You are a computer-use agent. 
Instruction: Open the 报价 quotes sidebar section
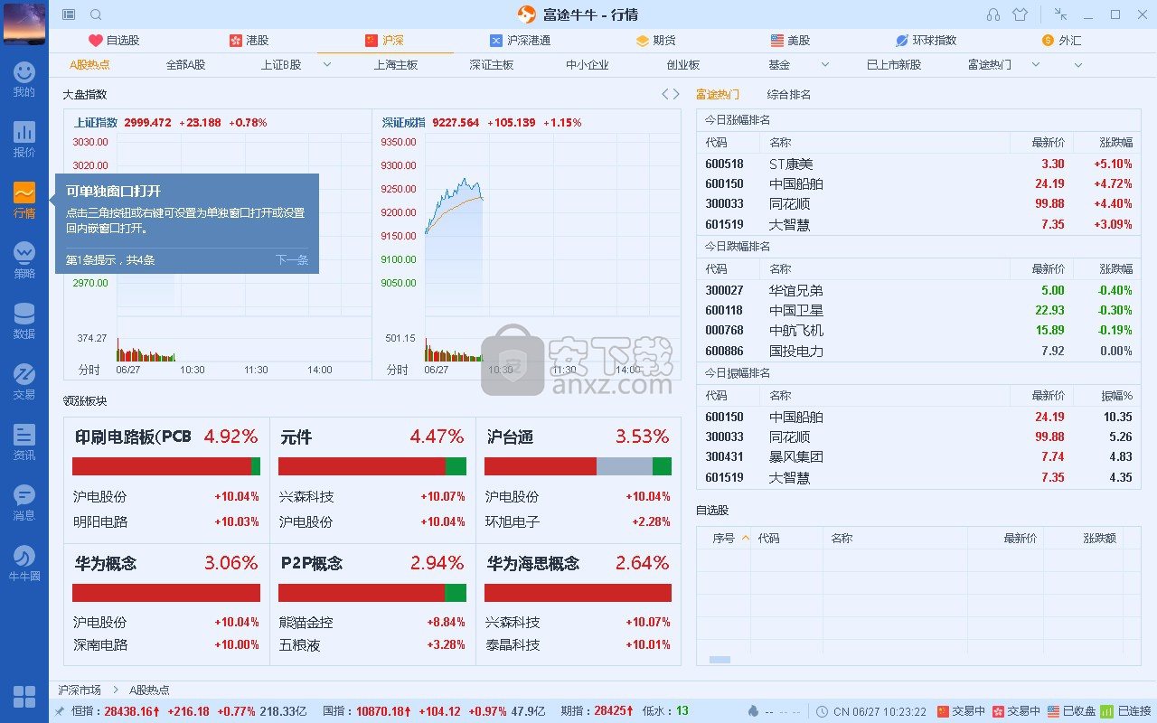point(24,140)
